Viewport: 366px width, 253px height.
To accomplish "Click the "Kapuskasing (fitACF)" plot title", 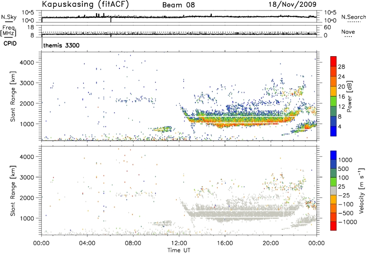I will [x=85, y=5].
